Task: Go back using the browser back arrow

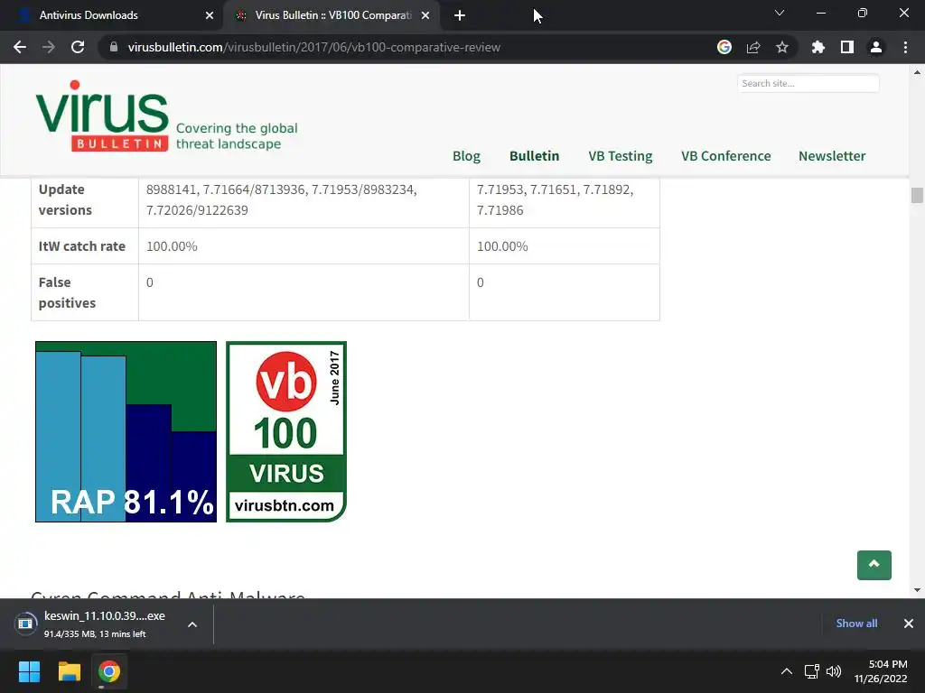Action: (x=20, y=47)
